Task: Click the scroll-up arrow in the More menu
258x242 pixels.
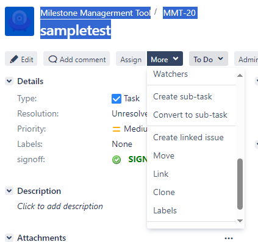Action: pyautogui.click(x=240, y=76)
